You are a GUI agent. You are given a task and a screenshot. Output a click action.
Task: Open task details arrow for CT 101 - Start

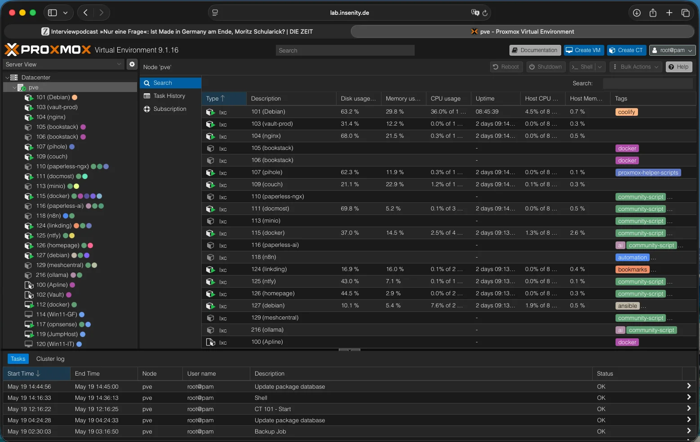689,408
